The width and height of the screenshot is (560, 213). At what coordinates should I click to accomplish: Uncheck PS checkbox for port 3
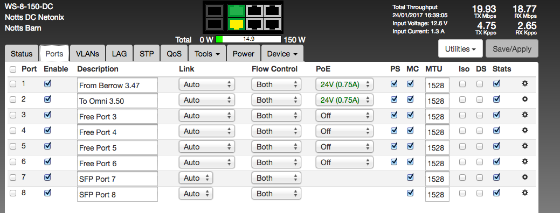[x=394, y=115]
